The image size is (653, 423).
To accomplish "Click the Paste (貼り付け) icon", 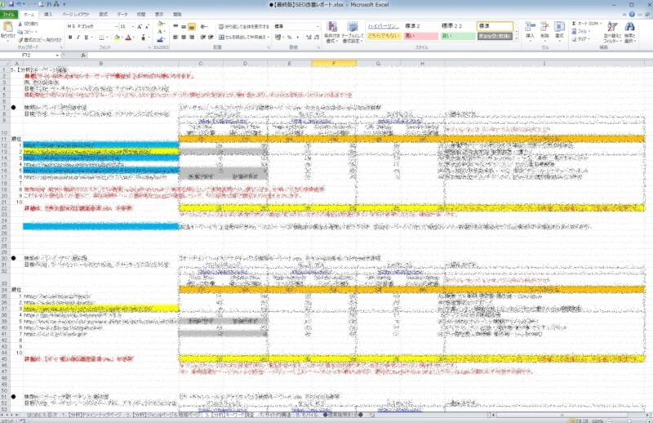I will 7,28.
